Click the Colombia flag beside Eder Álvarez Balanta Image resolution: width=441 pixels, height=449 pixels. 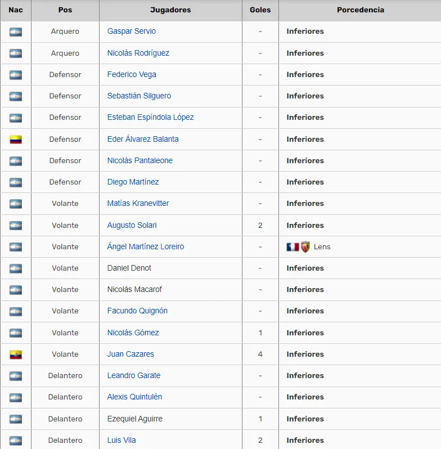point(16,139)
